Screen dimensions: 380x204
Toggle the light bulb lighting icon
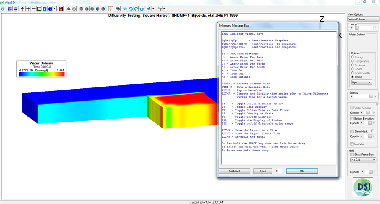click(x=111, y=9)
